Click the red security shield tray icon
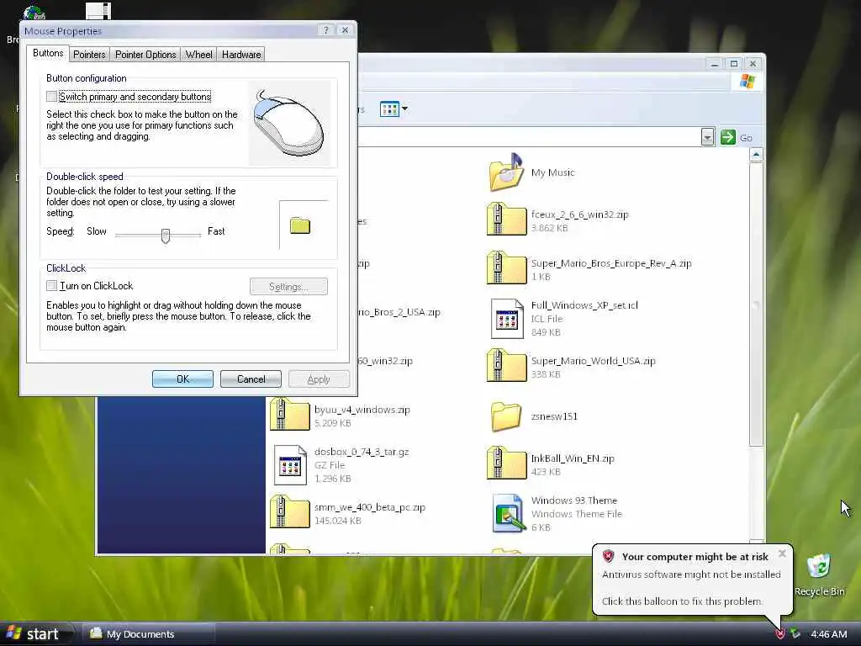 tap(779, 634)
